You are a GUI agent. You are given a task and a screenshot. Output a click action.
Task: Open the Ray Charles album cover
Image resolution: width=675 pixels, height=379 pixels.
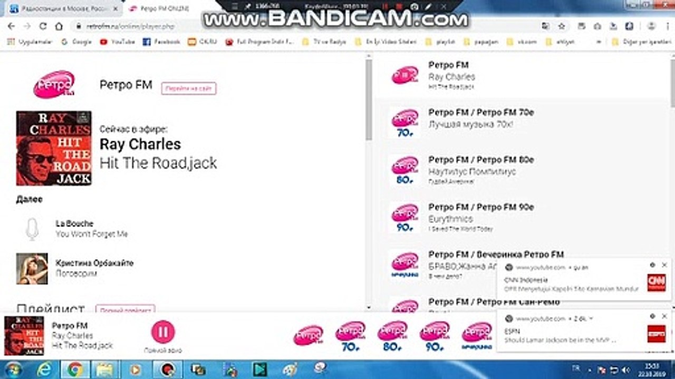pos(54,148)
